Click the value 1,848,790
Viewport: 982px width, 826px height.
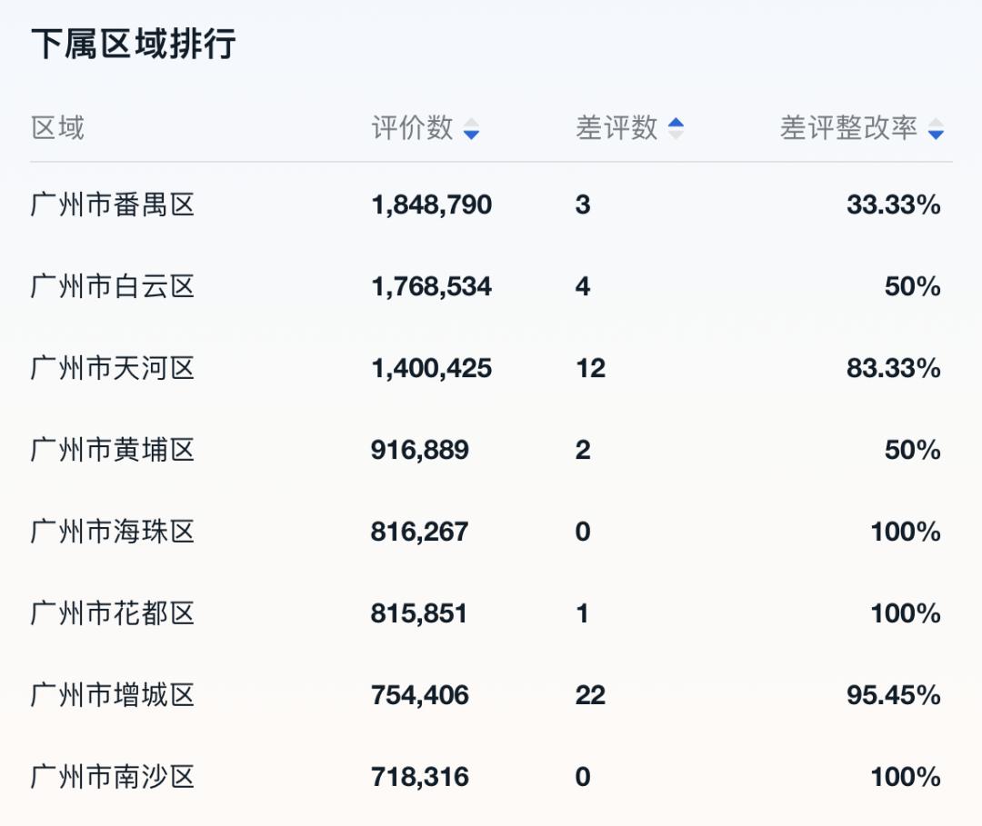tap(432, 205)
